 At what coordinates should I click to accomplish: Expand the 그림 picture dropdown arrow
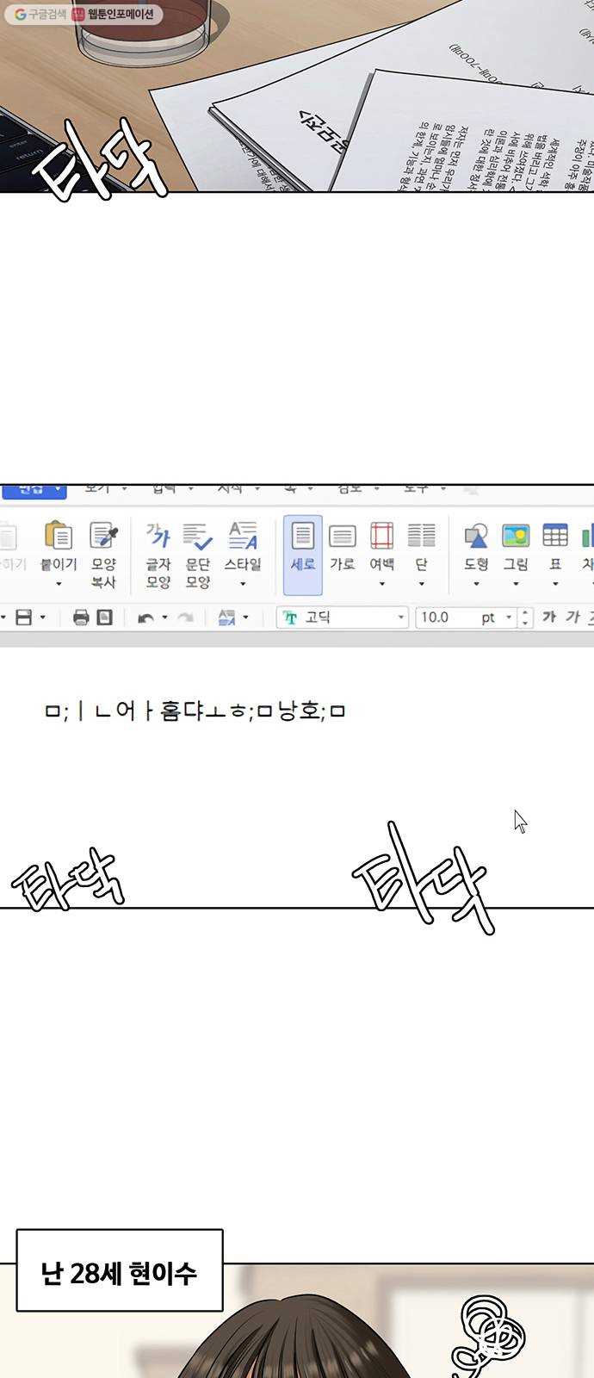click(x=516, y=585)
